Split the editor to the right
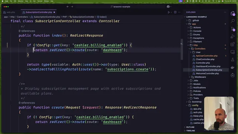Screen dimensions: 238x134 pos(175,12)
